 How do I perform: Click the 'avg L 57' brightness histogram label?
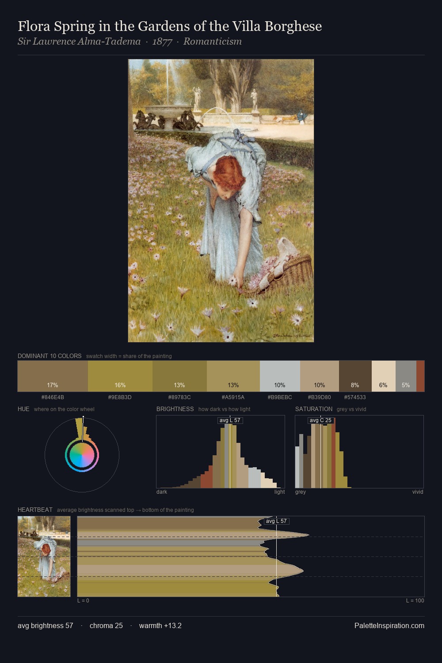(230, 420)
